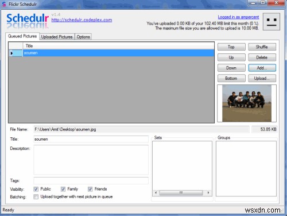Image resolution: width=287 pixels, height=216 pixels.
Task: Click the Groups list box
Action: pyautogui.click(x=246, y=169)
